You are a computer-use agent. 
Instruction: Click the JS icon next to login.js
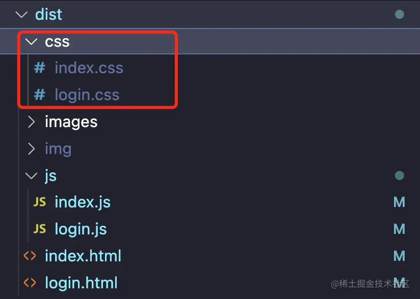point(39,229)
